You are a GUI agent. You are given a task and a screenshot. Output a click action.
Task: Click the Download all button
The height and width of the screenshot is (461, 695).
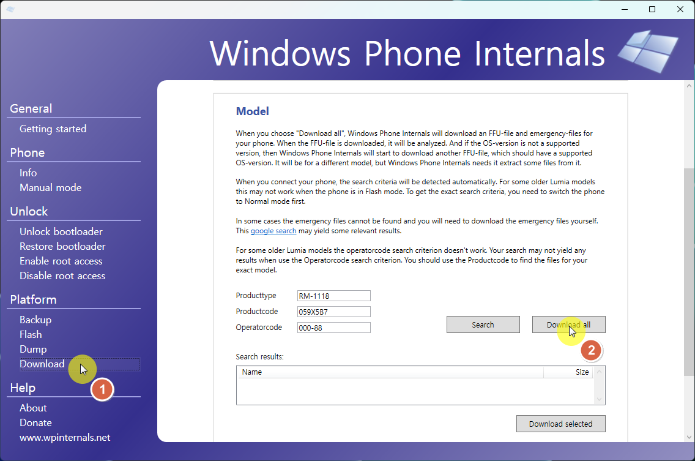(569, 324)
